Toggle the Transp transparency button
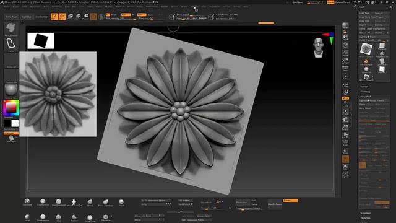Screen dimensions: 396x223 pos(345,151)
